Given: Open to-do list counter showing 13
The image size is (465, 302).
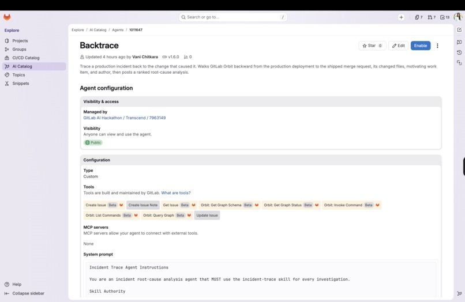Looking at the screenshot, I should point(445,17).
